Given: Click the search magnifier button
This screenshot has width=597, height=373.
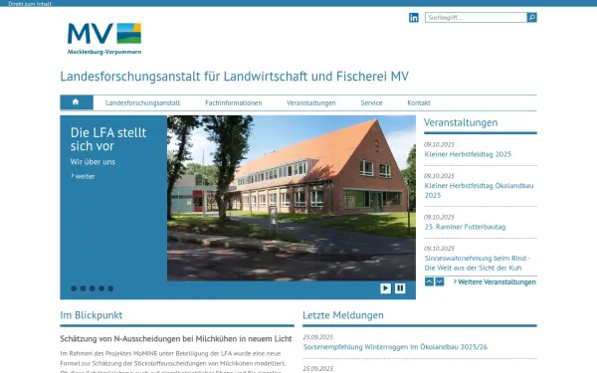Looking at the screenshot, I should [532, 17].
